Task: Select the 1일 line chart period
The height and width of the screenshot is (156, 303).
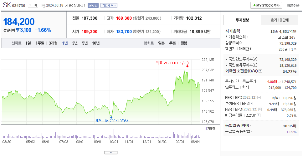Action: pos(28,43)
